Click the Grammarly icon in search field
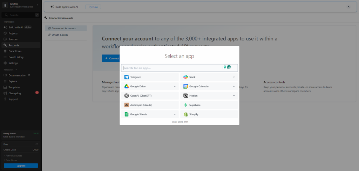 (x=229, y=67)
